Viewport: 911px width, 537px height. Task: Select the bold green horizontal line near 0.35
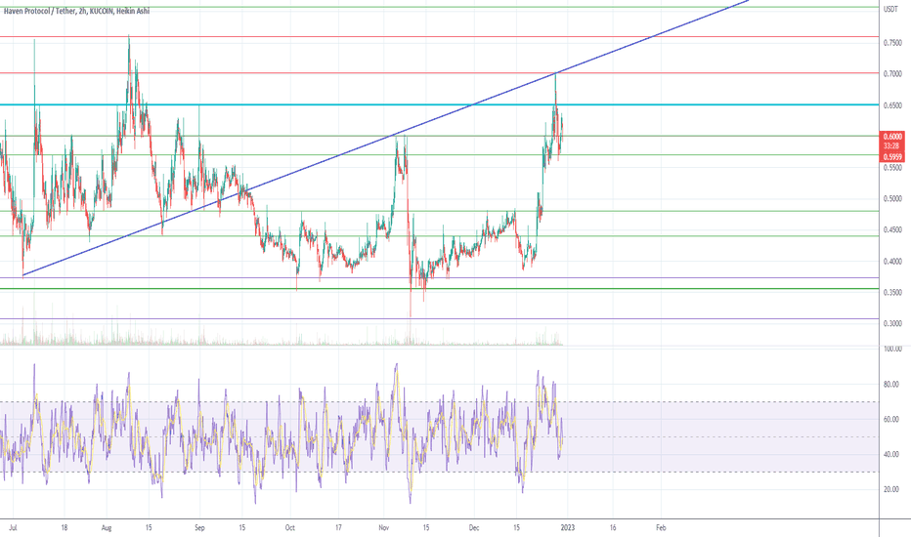pos(439,289)
